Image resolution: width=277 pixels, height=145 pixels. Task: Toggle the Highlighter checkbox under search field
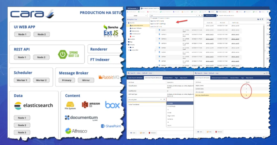151,18
